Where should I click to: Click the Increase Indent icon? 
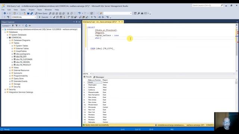click(x=103, y=17)
